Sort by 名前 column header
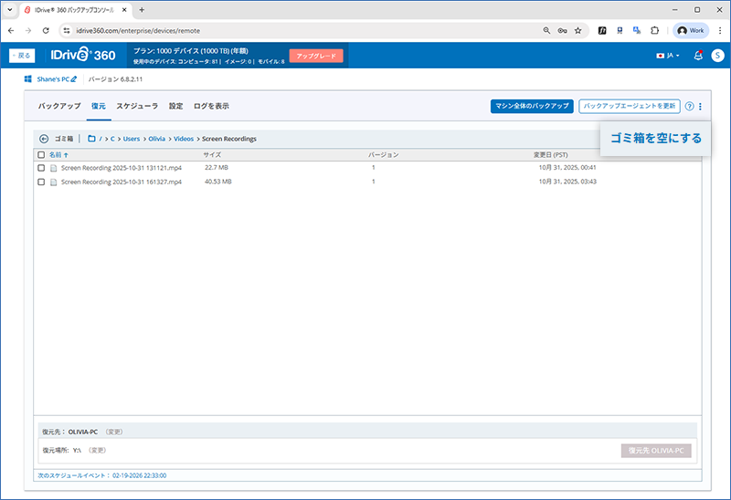Image resolution: width=731 pixels, height=500 pixels. tap(56, 155)
